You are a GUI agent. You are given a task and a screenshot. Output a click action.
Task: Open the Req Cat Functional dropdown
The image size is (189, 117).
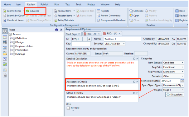[182, 67]
